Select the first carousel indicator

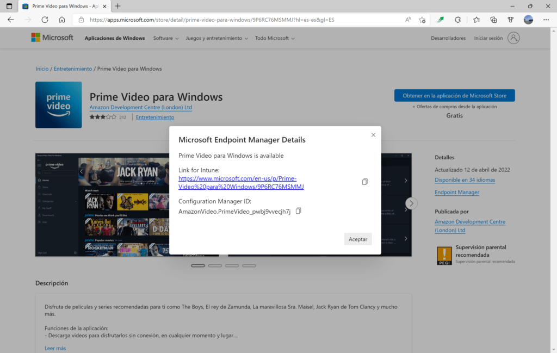(x=198, y=265)
